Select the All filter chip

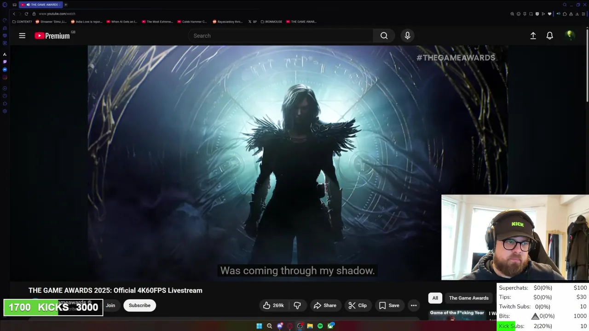click(x=435, y=298)
